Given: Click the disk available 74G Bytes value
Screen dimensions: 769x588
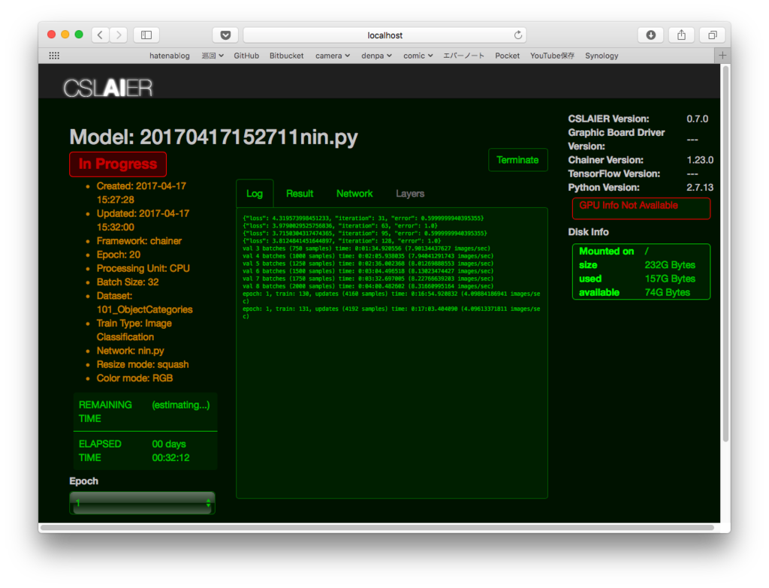Looking at the screenshot, I should click(x=667, y=292).
